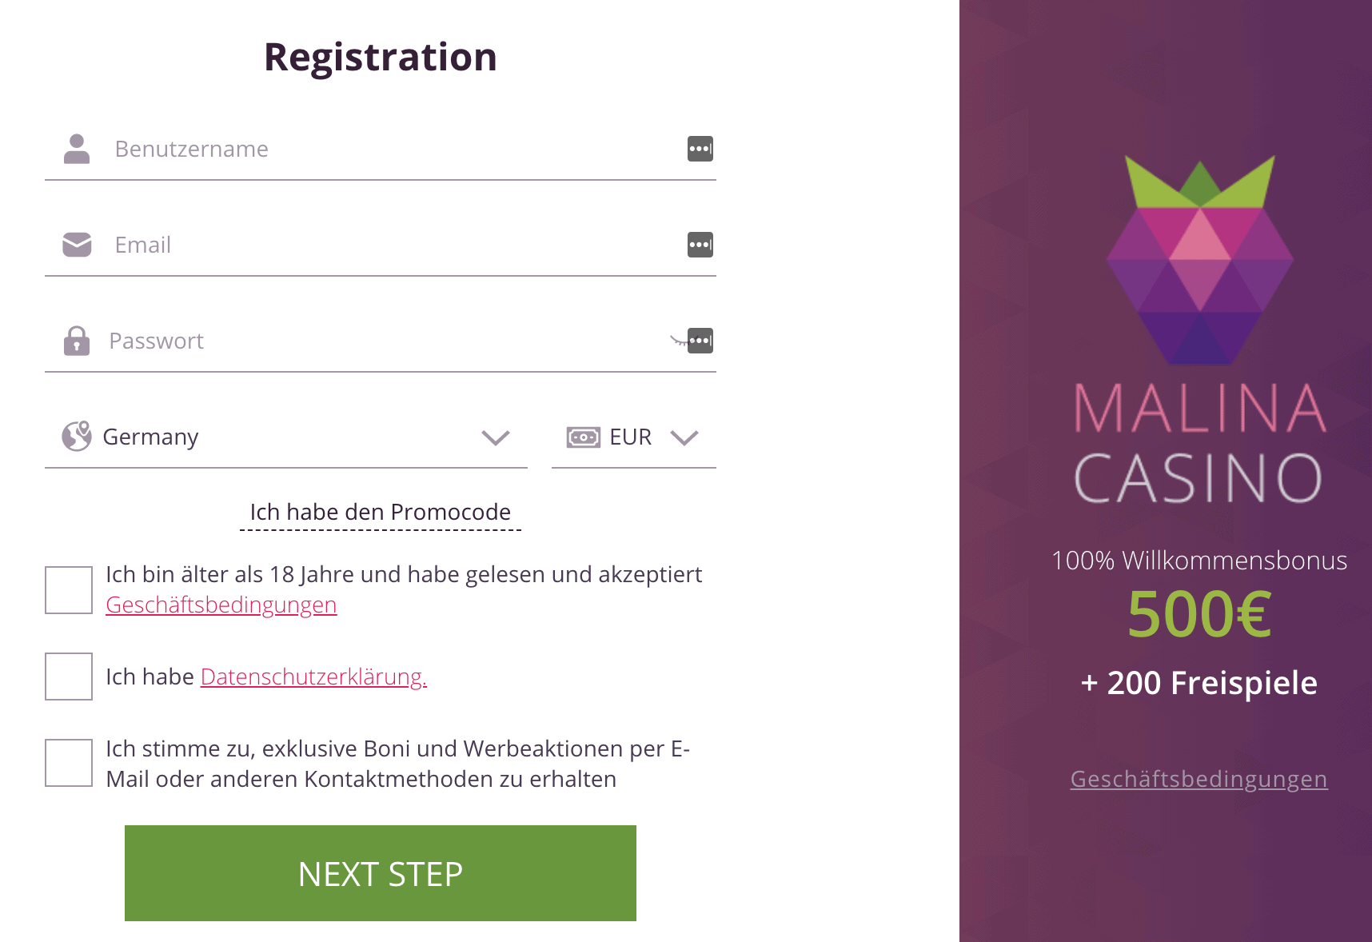1372x942 pixels.
Task: Click the globe icon next to Germany
Action: point(77,437)
